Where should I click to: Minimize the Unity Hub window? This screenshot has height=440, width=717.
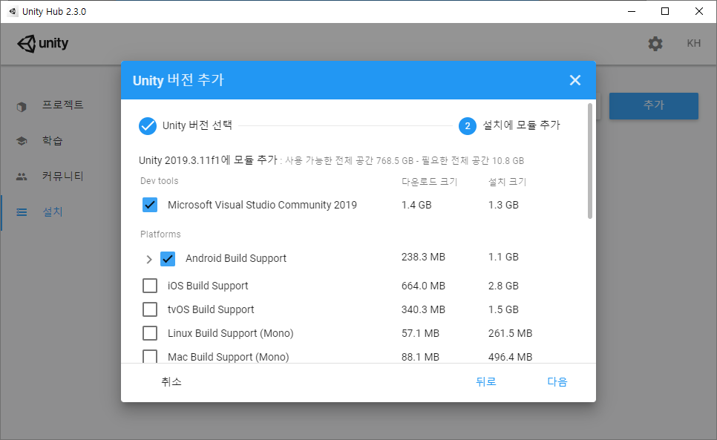[632, 11]
